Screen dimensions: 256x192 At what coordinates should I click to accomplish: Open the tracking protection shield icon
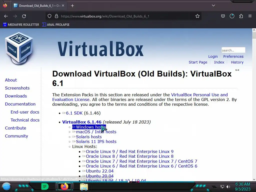(49, 16)
